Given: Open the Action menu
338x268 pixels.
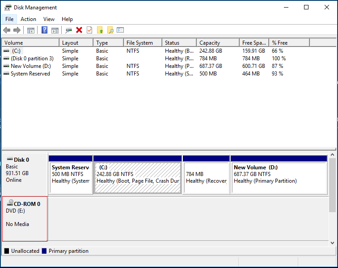Looking at the screenshot, I should [x=28, y=19].
